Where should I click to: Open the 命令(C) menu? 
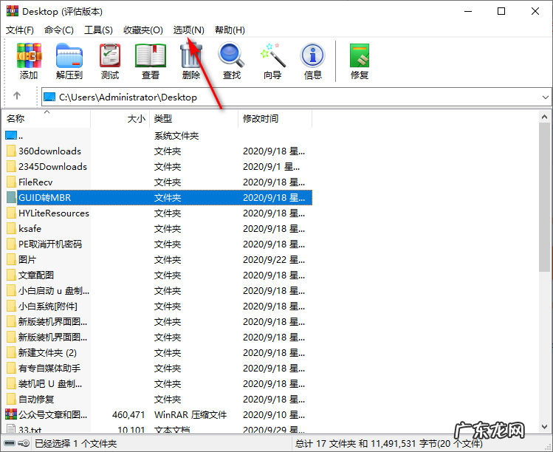[59, 30]
